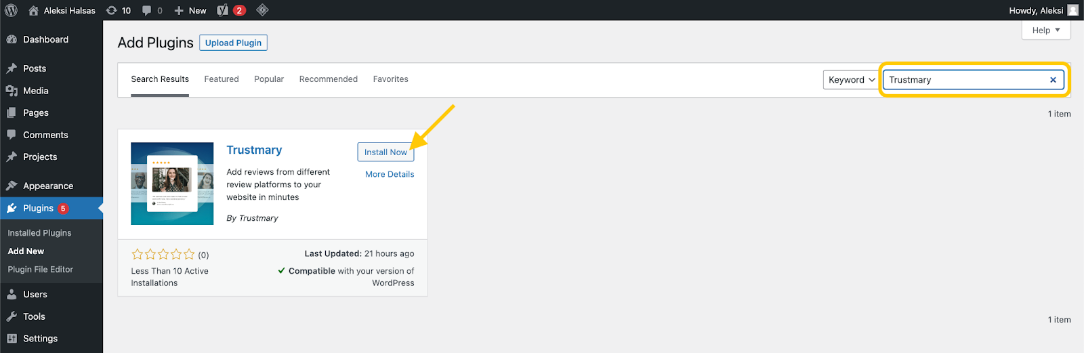
Task: Click the Upload Plugin button
Action: click(234, 43)
